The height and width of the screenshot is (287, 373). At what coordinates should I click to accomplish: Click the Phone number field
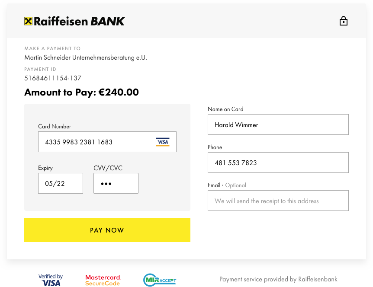[x=278, y=163]
